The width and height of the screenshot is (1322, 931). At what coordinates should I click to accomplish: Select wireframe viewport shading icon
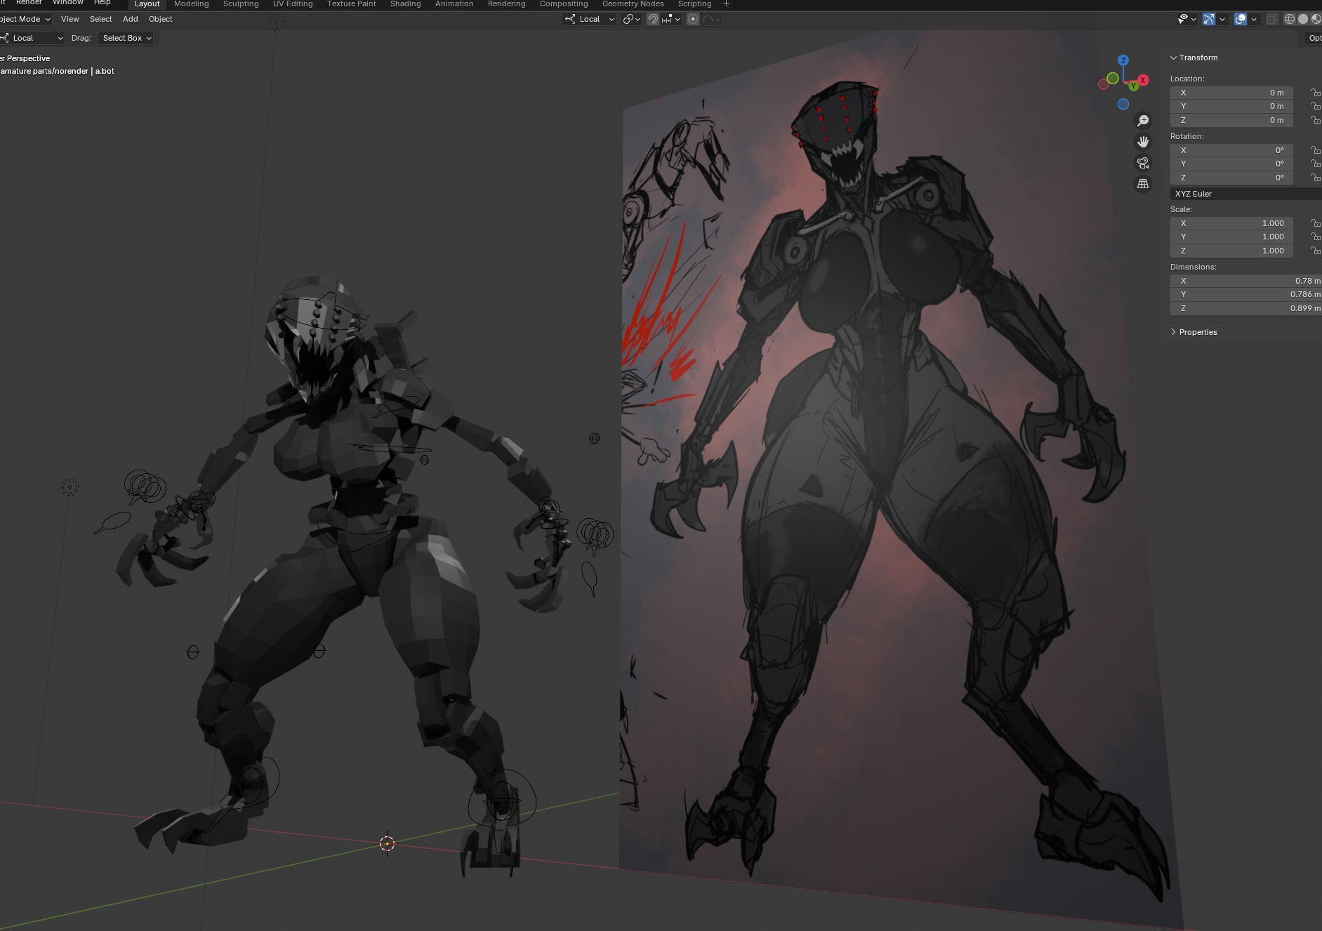[1290, 19]
